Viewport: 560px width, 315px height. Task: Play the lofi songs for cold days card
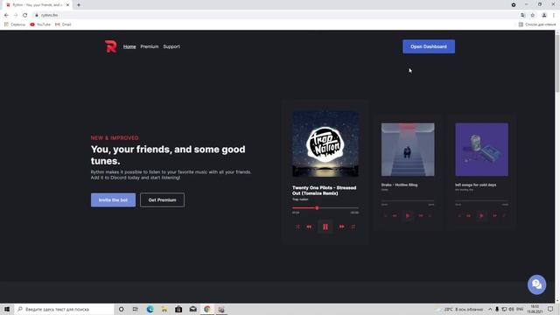coord(481,216)
